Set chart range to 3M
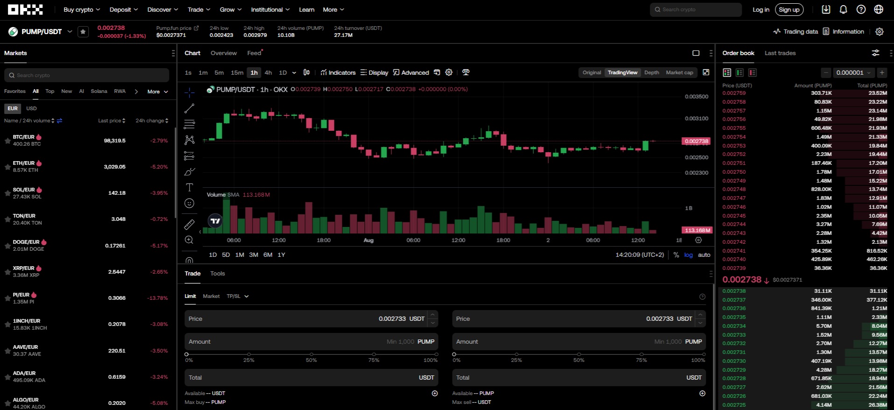Screen dimensions: 894x410 tap(254, 255)
